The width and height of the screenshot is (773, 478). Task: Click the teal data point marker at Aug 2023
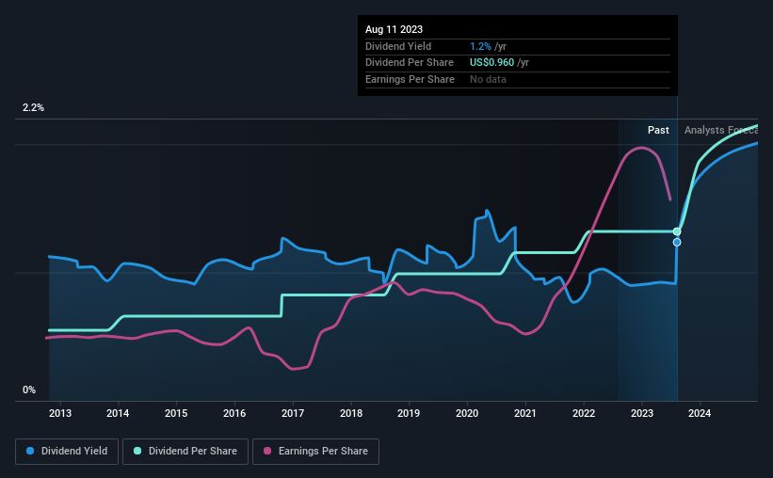point(677,231)
